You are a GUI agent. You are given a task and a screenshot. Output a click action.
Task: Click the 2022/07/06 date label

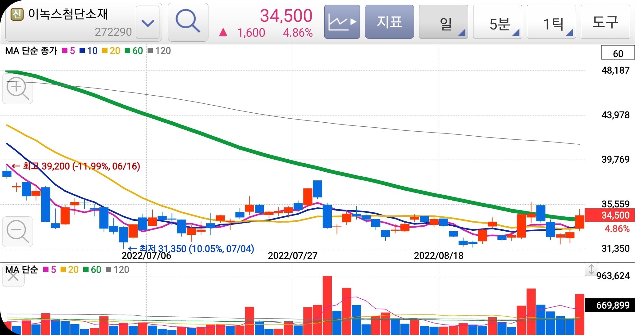pyautogui.click(x=146, y=256)
